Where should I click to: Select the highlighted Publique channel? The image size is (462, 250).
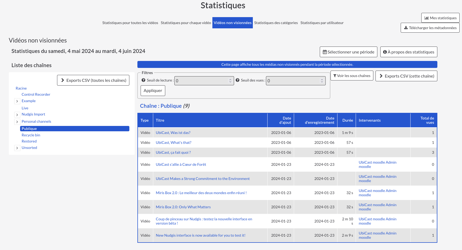[x=75, y=129]
